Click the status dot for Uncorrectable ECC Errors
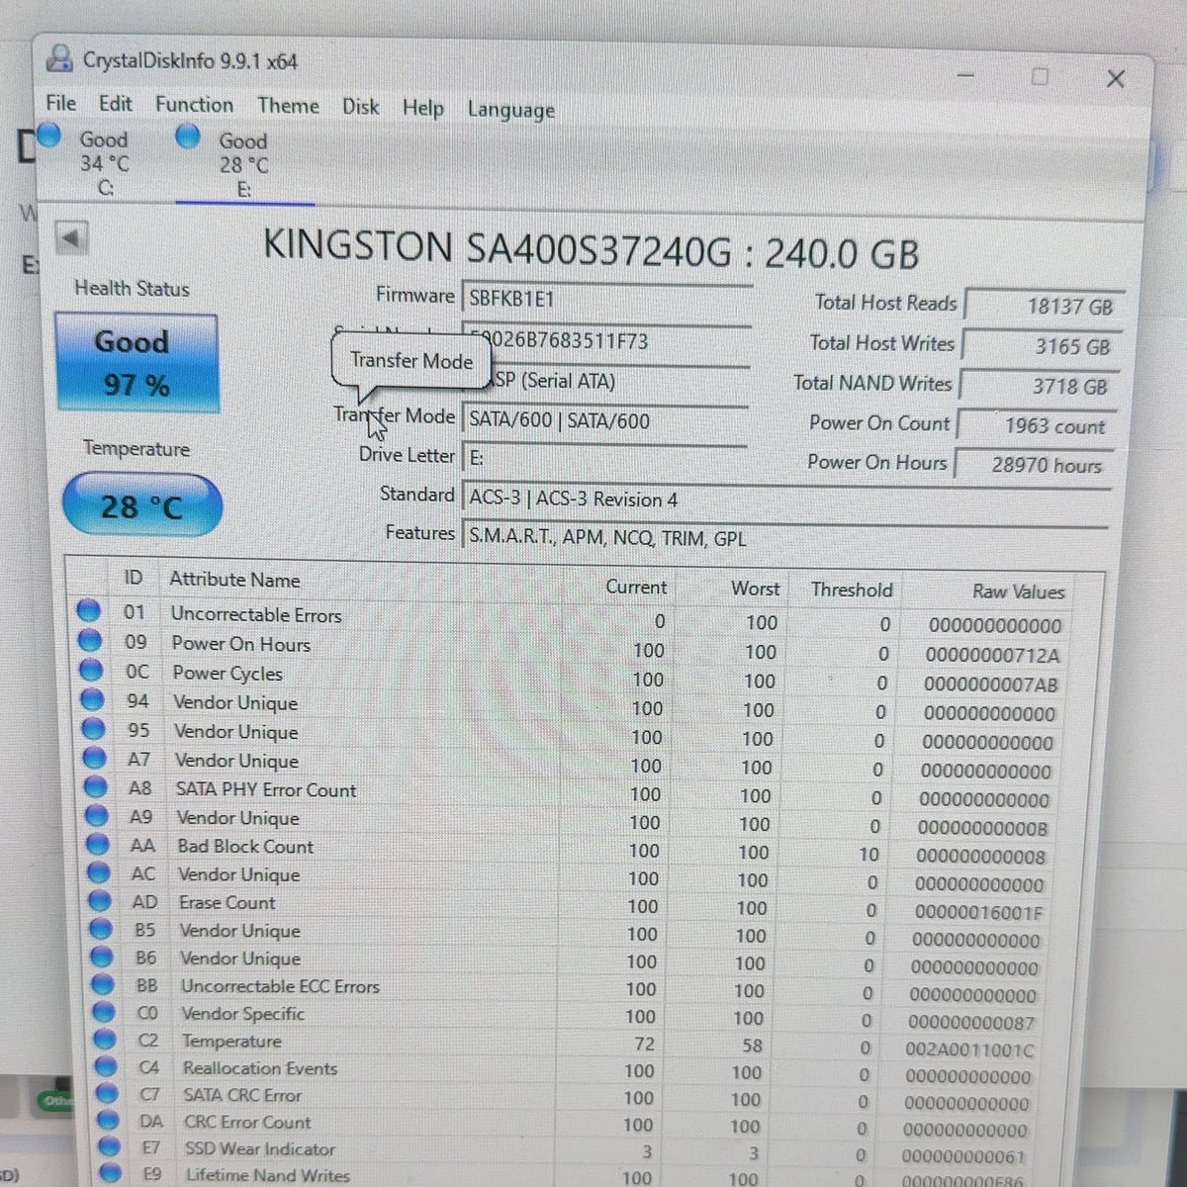The width and height of the screenshot is (1187, 1187). click(x=102, y=985)
